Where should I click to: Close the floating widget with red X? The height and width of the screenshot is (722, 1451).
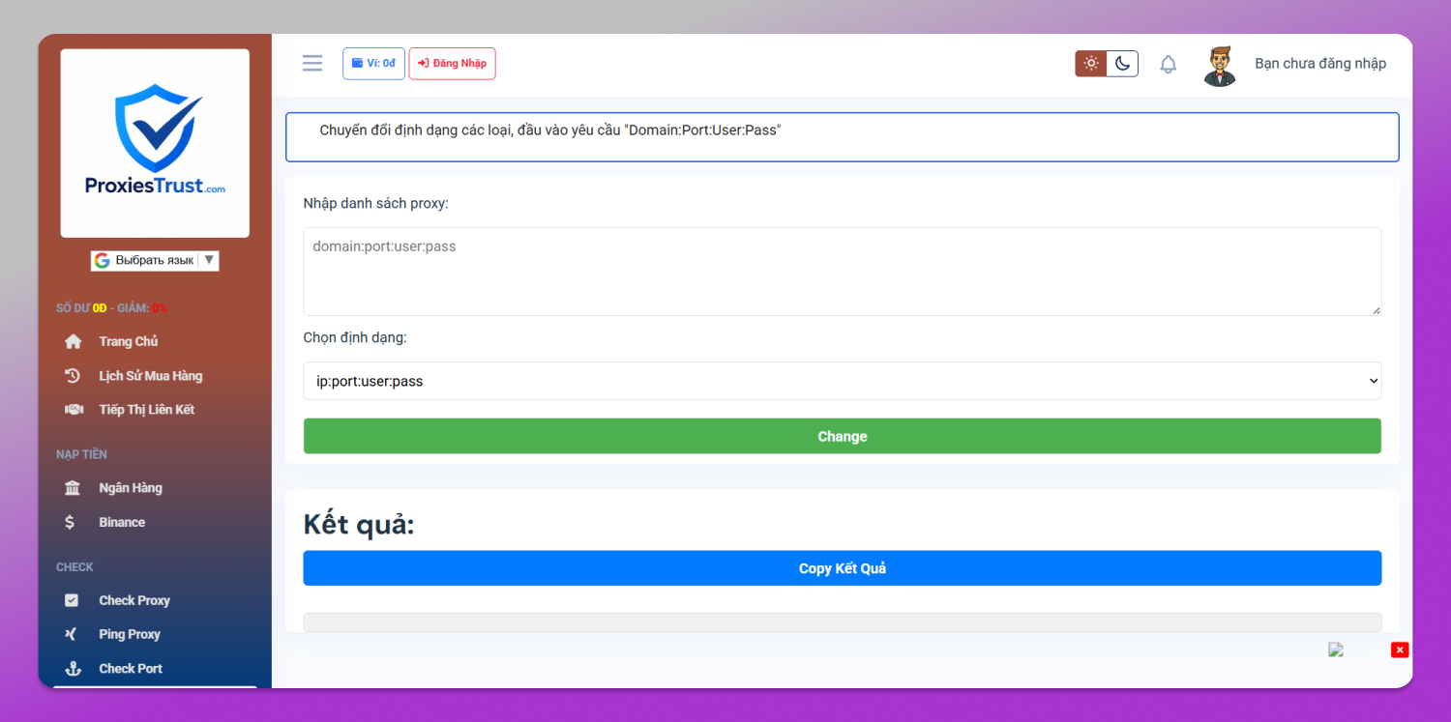(1400, 650)
